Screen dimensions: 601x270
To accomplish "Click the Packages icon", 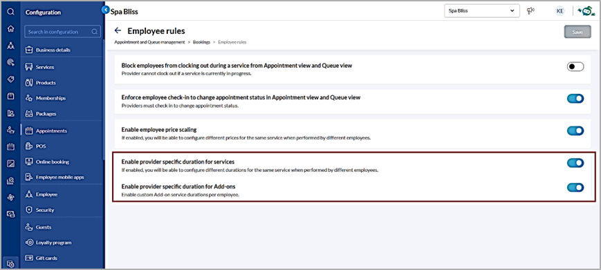I will coord(29,113).
